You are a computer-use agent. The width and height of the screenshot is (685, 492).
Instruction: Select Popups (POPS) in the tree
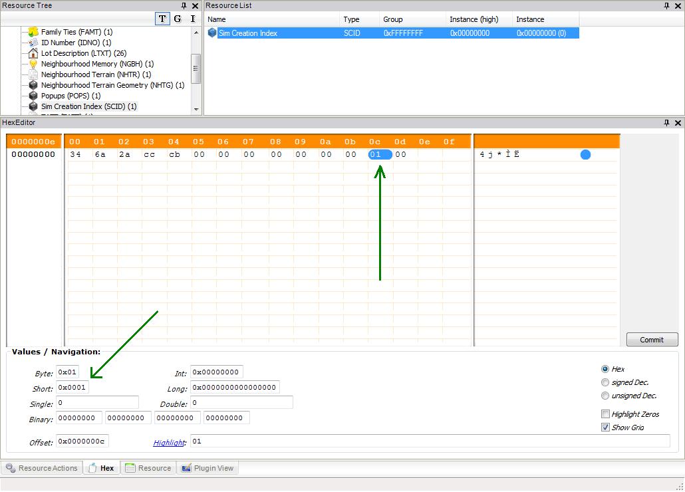point(70,96)
